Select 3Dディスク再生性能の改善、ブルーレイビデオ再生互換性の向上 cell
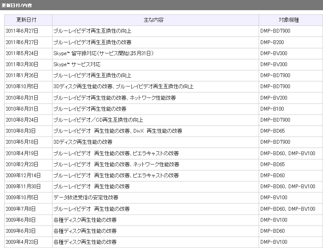The width and height of the screenshot is (323, 248). 155,86
